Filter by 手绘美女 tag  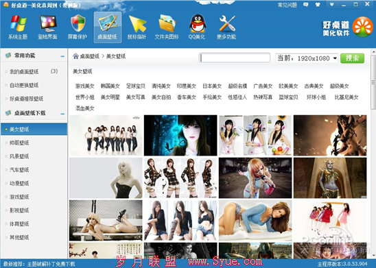[x=212, y=97]
